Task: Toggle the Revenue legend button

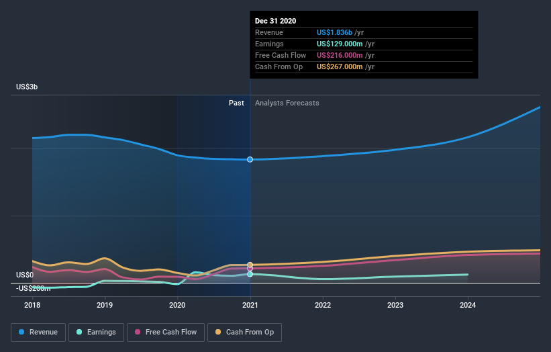Action: [38, 333]
